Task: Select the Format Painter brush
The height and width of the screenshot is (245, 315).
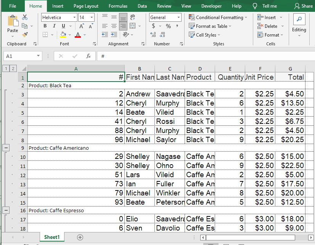Action: (25, 35)
